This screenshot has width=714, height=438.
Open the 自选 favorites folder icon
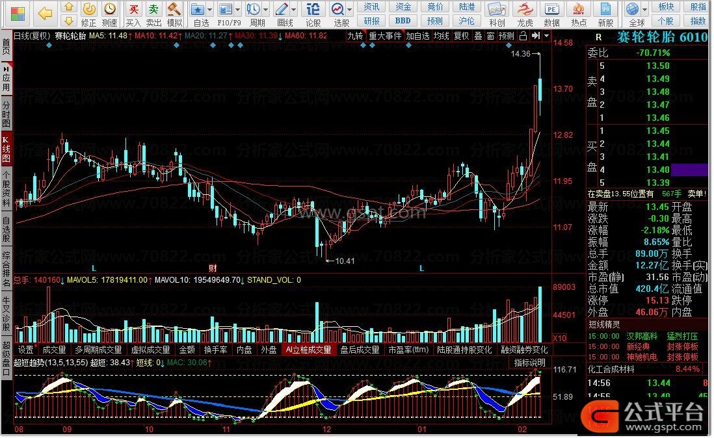(198, 9)
